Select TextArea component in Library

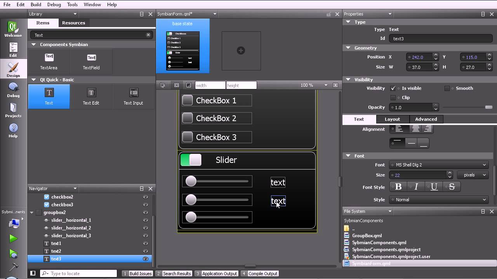coord(49,61)
